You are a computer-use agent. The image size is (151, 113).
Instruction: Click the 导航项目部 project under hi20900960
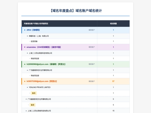point(35,76)
